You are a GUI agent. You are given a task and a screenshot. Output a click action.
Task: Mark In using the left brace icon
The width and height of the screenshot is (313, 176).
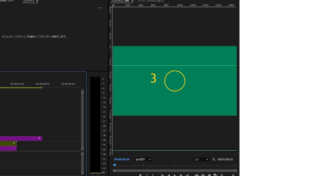(x=147, y=175)
